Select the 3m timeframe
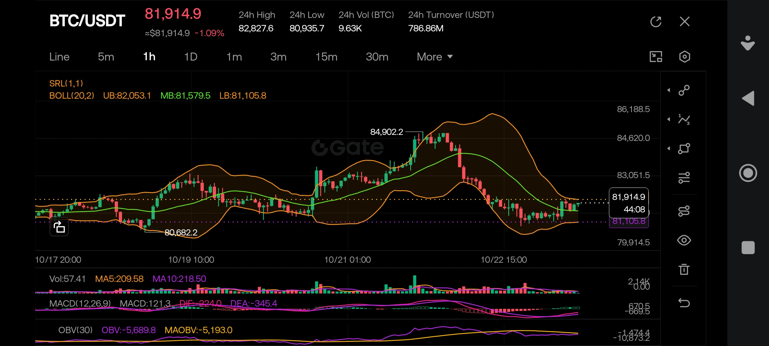 278,57
